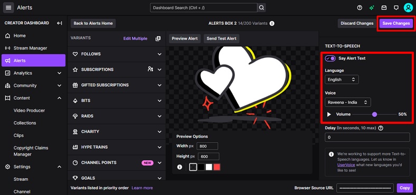Click the Alerts megaphone icon

[x=8, y=61]
